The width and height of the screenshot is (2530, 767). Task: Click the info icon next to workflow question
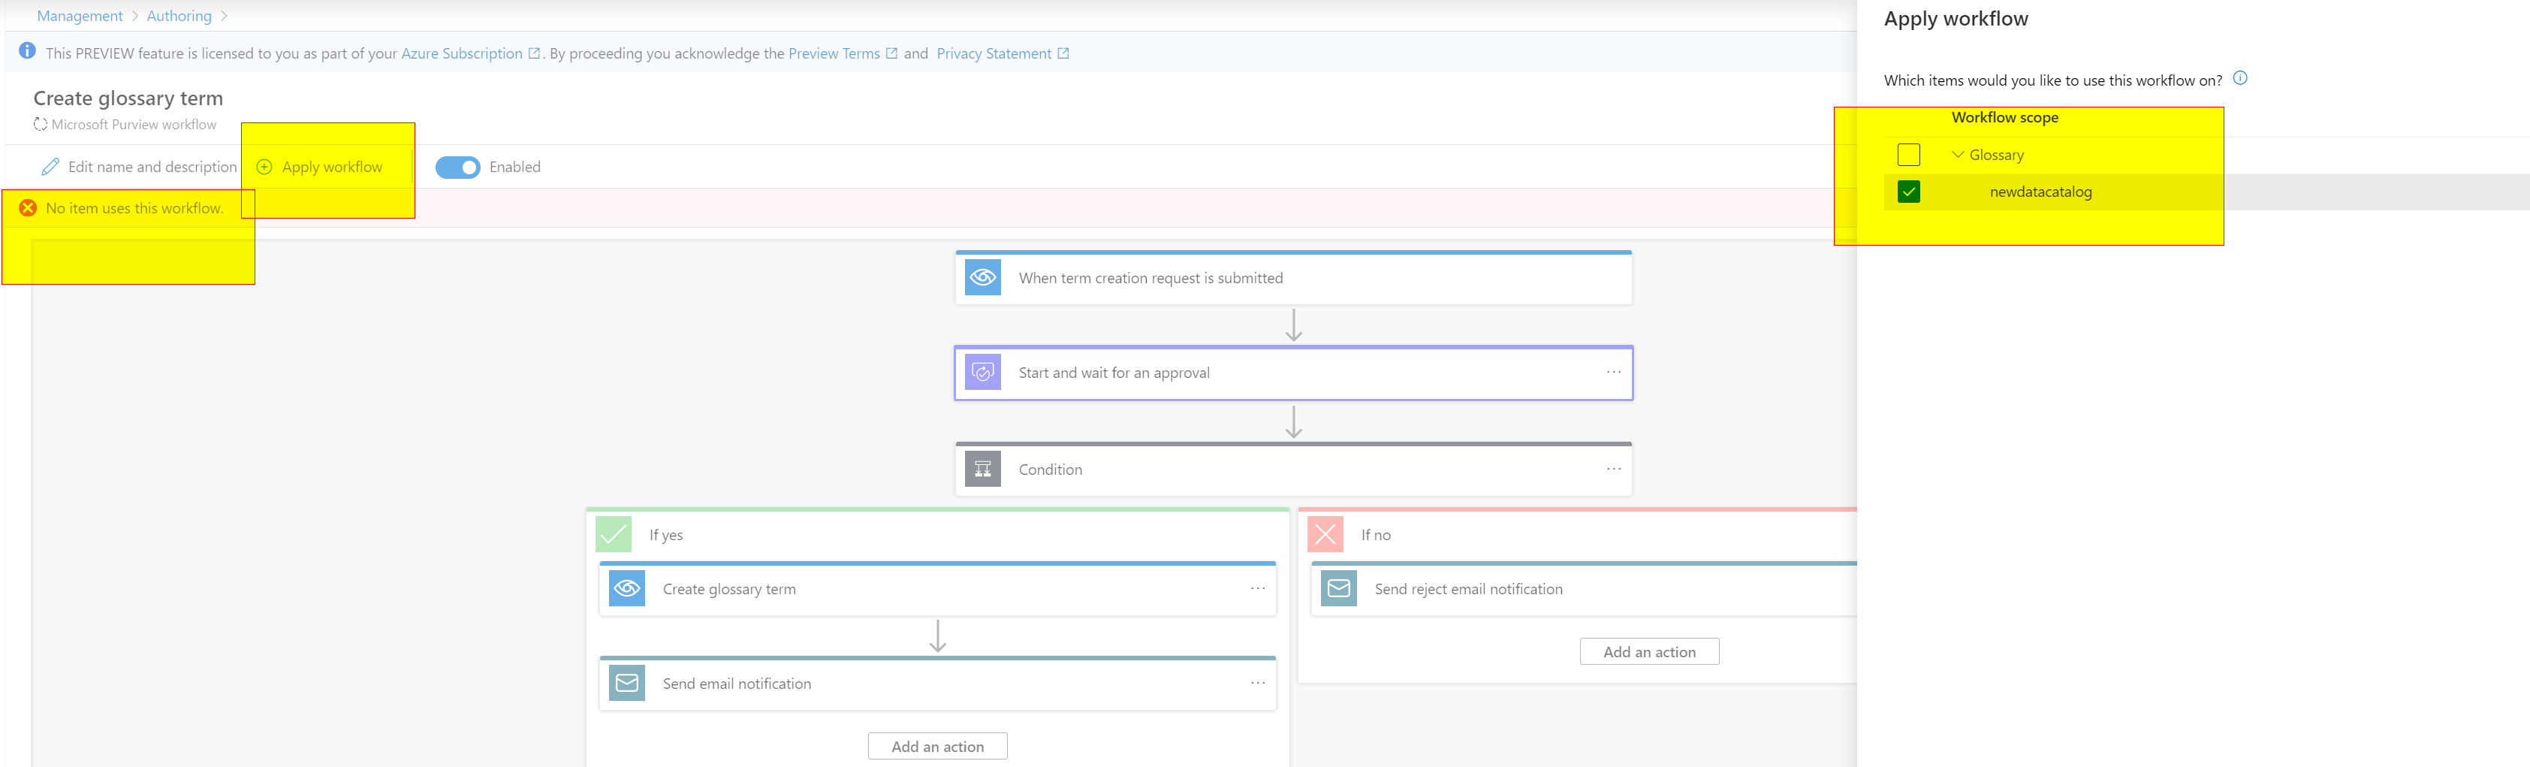click(x=2240, y=79)
